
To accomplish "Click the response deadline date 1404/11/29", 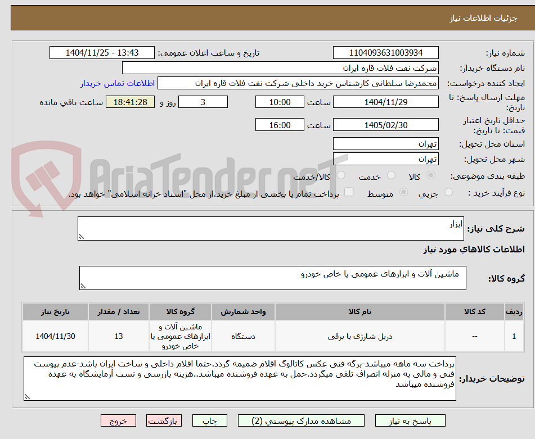I will point(385,102).
